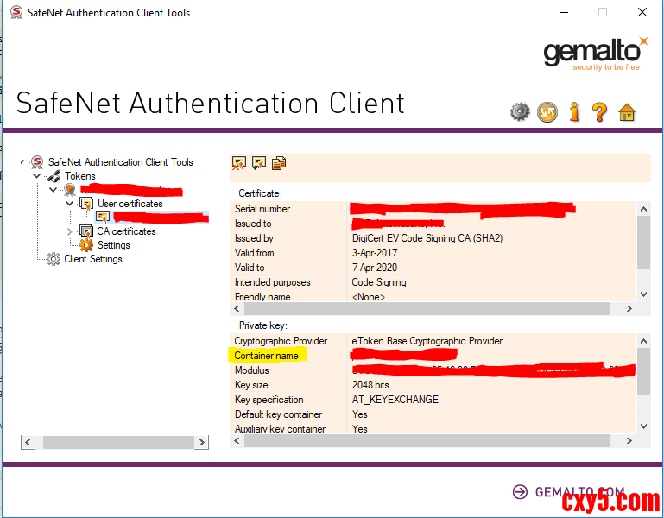This screenshot has width=664, height=518.
Task: Open Help with the question mark icon
Action: pos(600,111)
